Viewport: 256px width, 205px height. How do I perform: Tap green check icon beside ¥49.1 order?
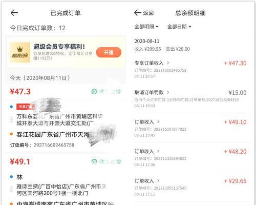94,161
